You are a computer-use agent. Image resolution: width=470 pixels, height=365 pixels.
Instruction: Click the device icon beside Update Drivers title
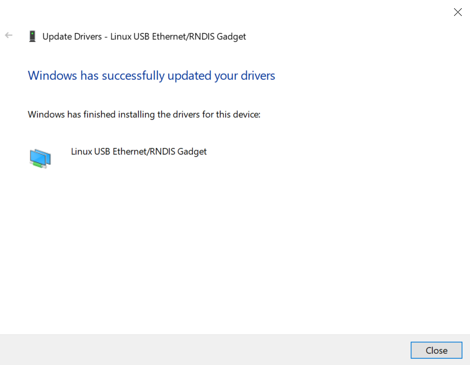(x=32, y=36)
